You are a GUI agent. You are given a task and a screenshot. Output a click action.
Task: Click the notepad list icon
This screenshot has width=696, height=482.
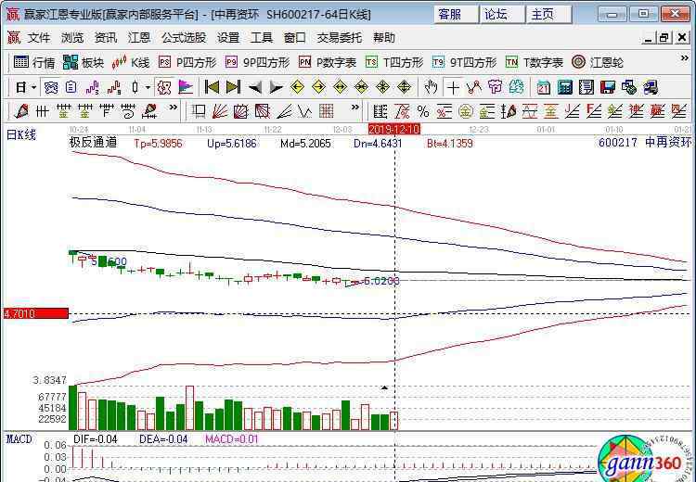[586, 87]
